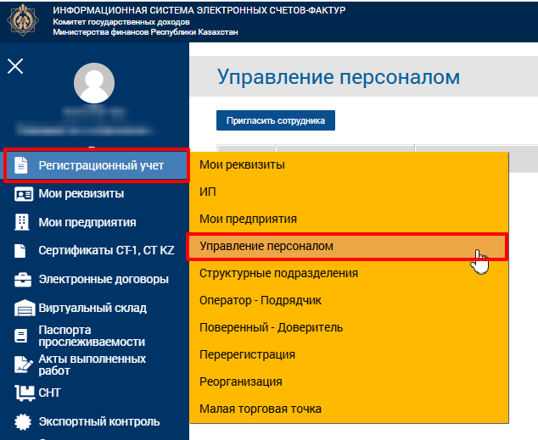
Task: Choose Поверенный - Доверитель submenu item
Action: click(349, 327)
